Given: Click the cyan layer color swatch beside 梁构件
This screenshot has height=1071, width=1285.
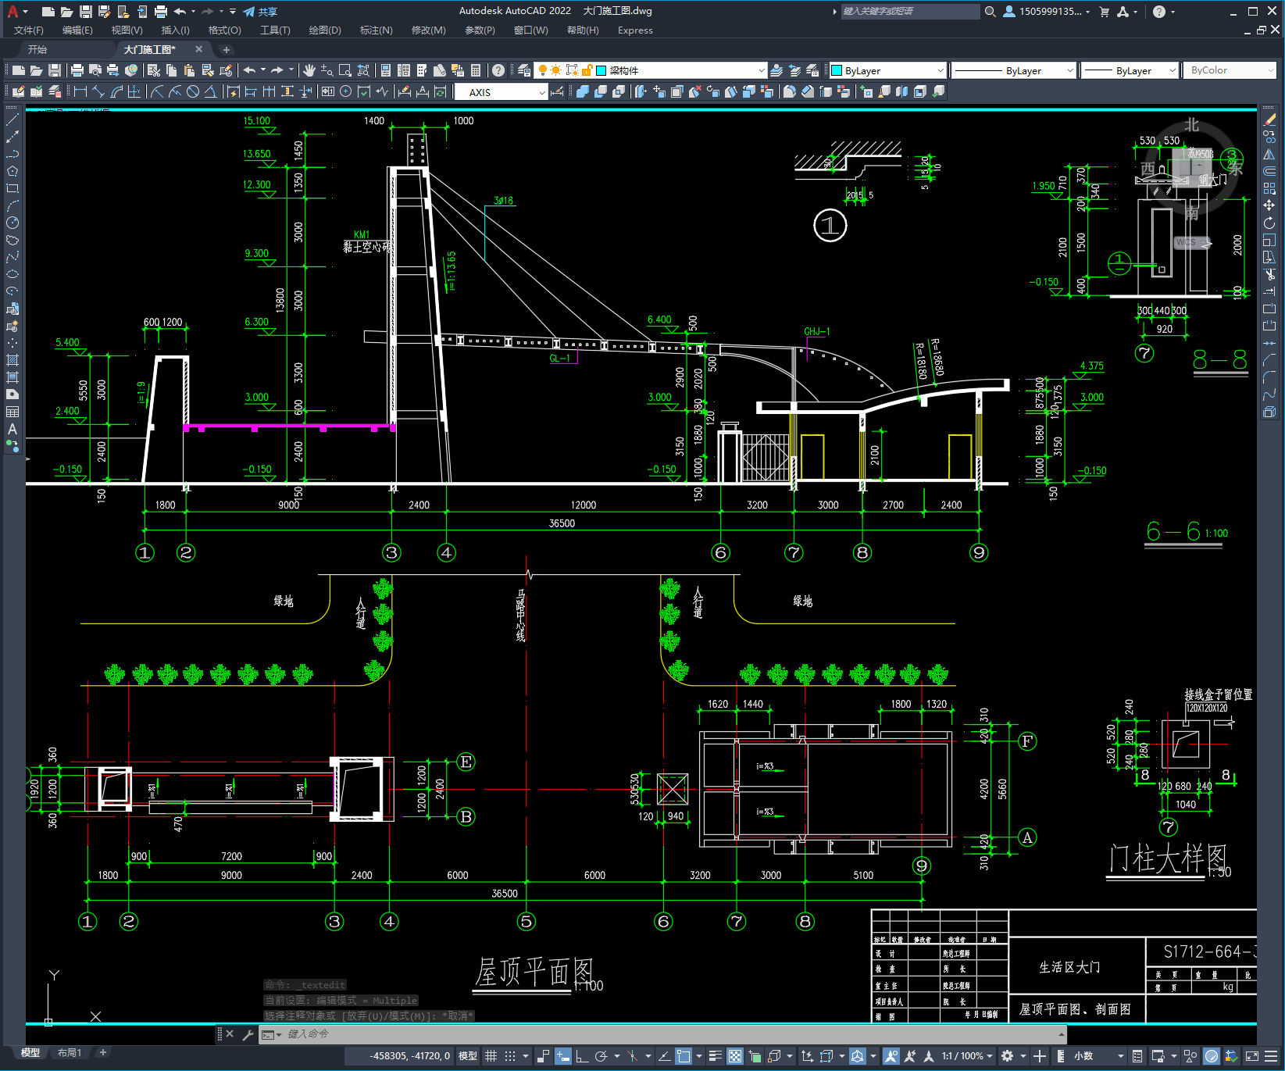Looking at the screenshot, I should pyautogui.click(x=601, y=70).
